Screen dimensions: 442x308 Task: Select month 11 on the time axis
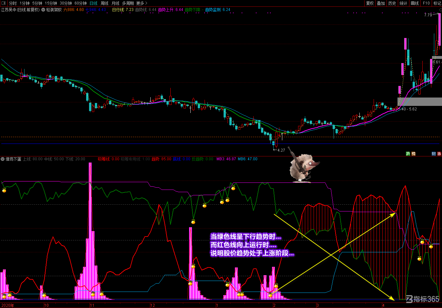tap(92, 305)
